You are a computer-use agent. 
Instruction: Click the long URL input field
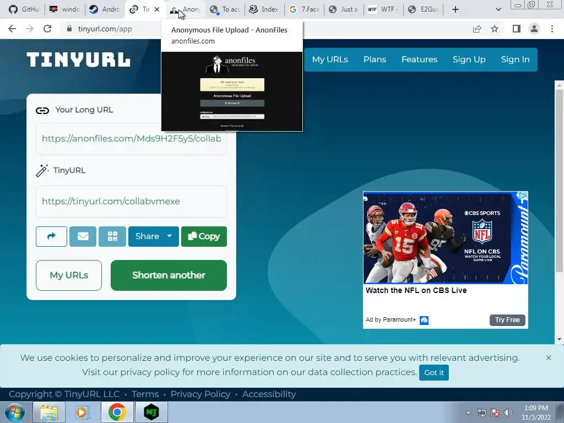pyautogui.click(x=131, y=138)
